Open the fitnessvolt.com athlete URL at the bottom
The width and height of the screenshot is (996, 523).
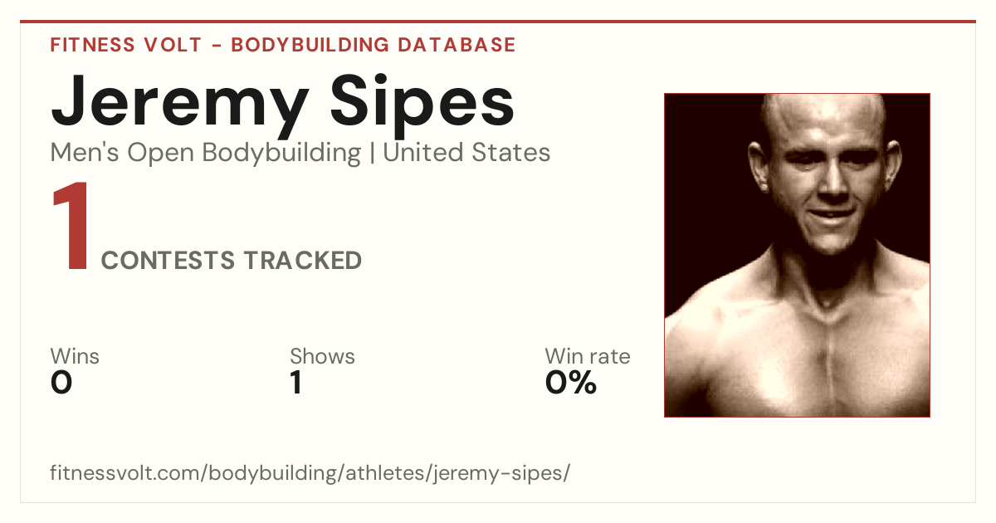[x=310, y=474]
